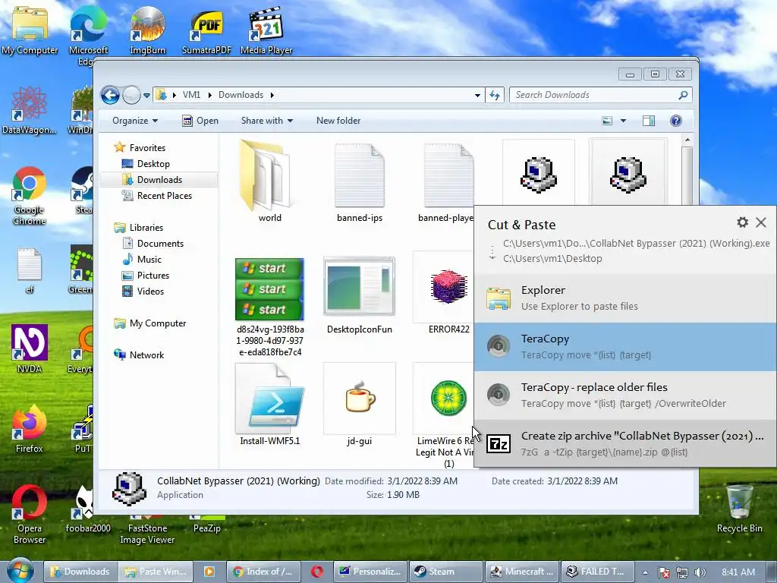This screenshot has width=777, height=583.
Task: Refresh the Downloads folder view
Action: (x=495, y=95)
